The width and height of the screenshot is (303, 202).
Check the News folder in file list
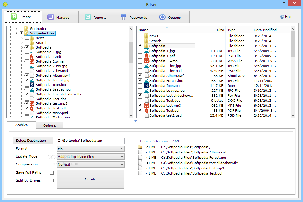140,36
